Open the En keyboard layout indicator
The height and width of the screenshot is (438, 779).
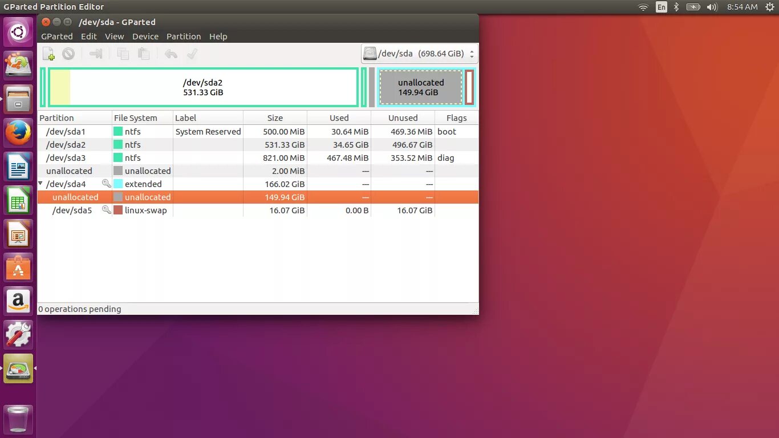coord(662,7)
